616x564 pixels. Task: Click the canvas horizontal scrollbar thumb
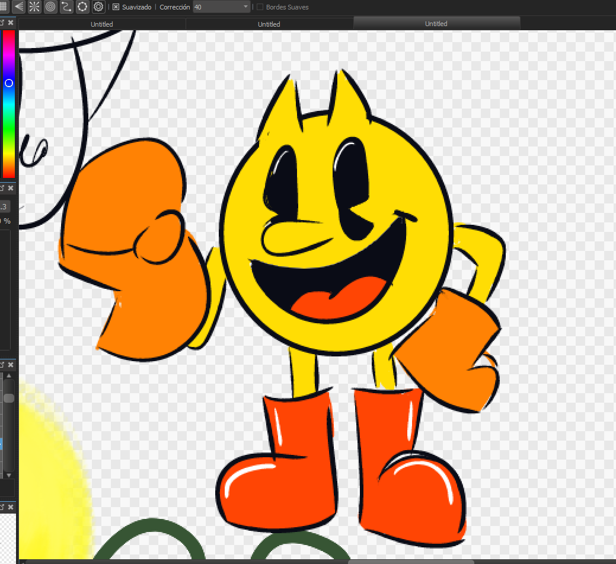click(411, 562)
